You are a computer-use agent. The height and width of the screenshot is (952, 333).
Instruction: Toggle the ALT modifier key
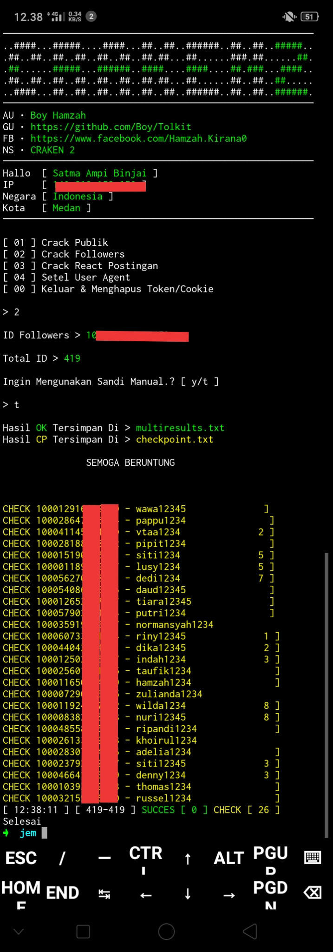pos(229,858)
